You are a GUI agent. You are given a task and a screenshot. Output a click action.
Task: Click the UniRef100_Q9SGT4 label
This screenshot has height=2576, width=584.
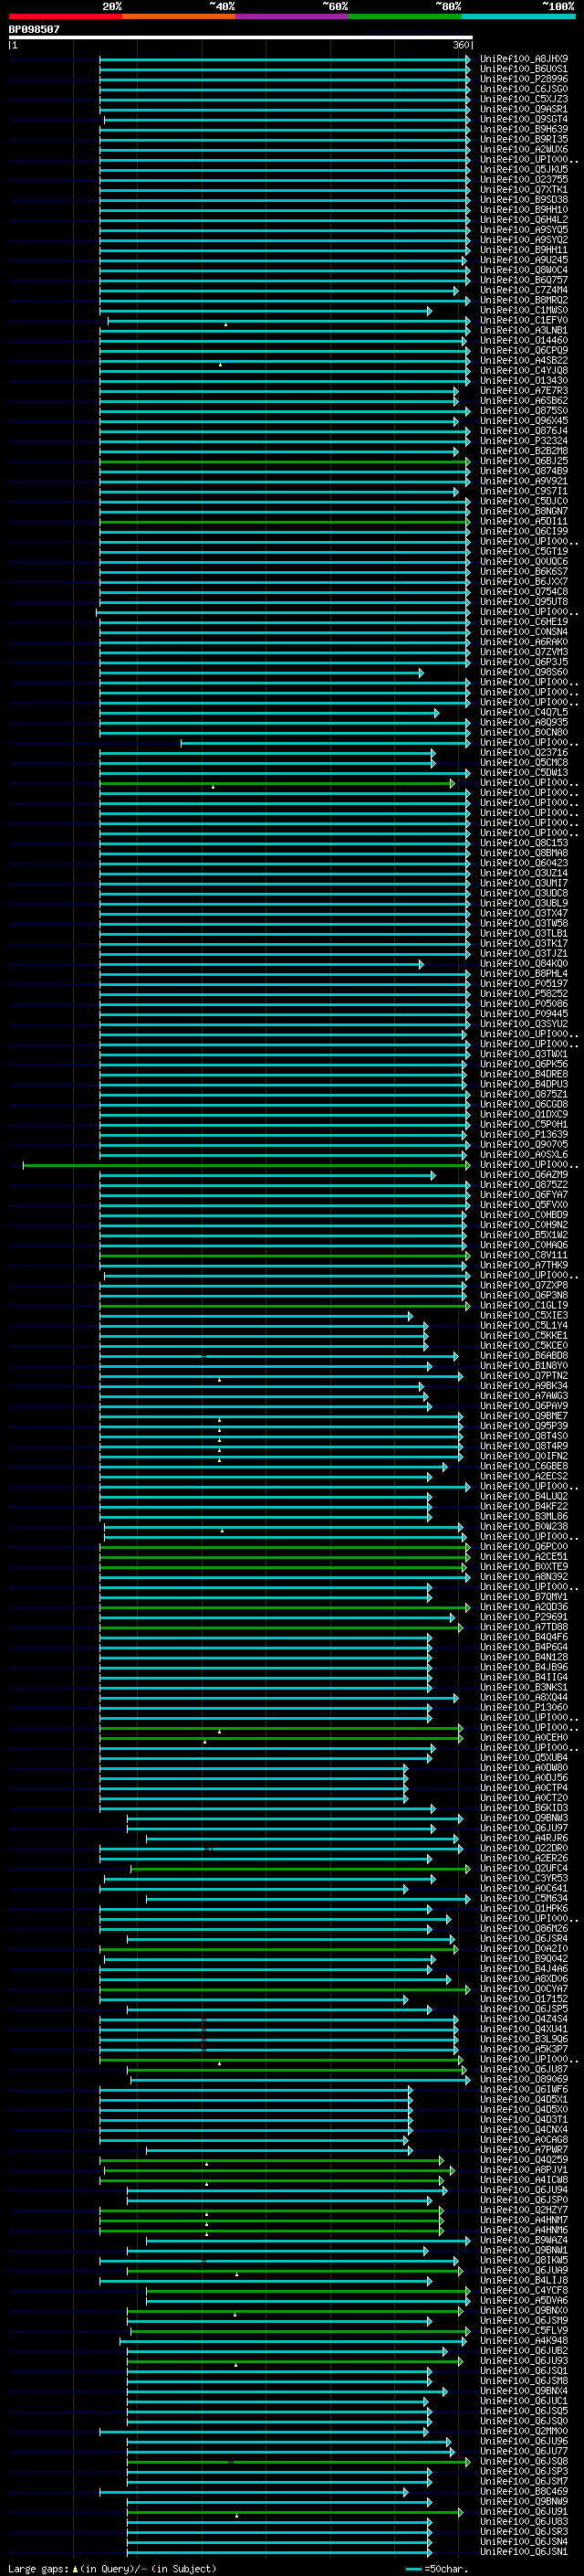(x=523, y=119)
